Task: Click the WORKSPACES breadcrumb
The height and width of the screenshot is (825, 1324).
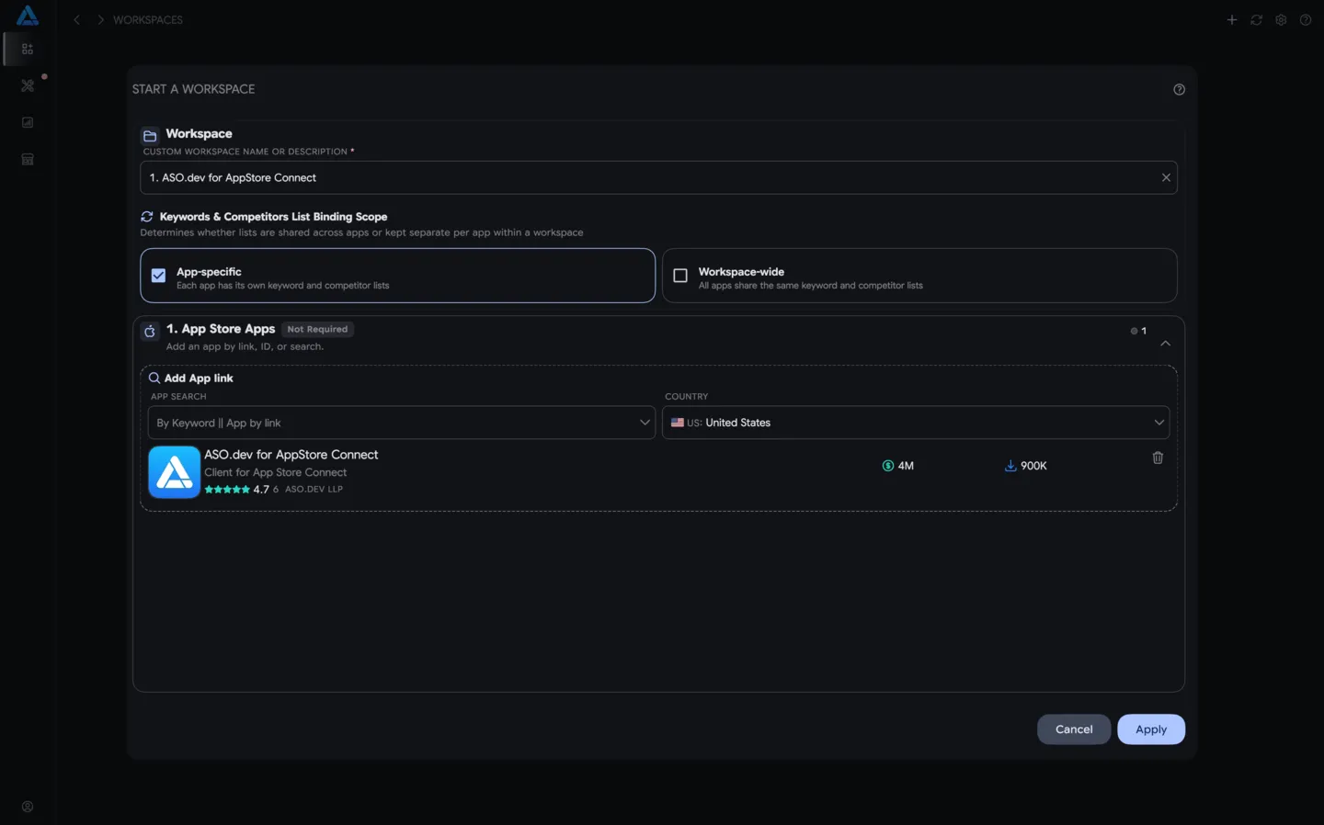Action: tap(148, 20)
